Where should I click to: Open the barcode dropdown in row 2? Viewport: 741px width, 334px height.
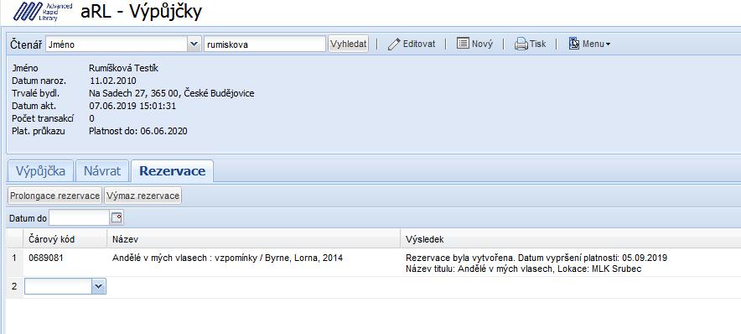(98, 286)
